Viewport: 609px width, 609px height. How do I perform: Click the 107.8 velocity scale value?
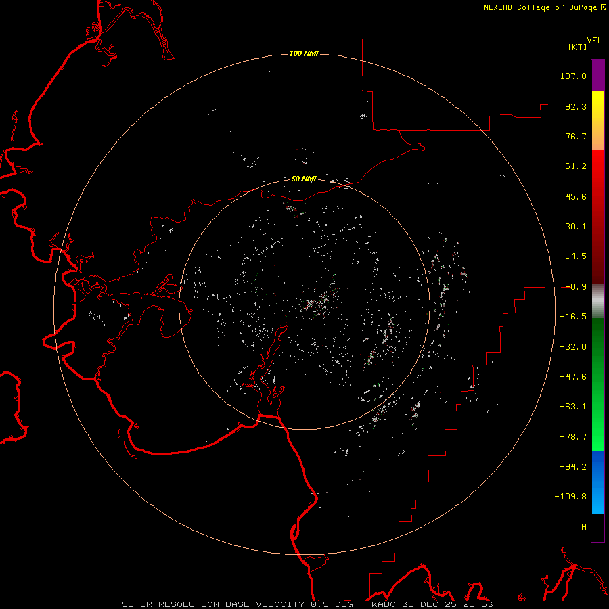tap(573, 76)
